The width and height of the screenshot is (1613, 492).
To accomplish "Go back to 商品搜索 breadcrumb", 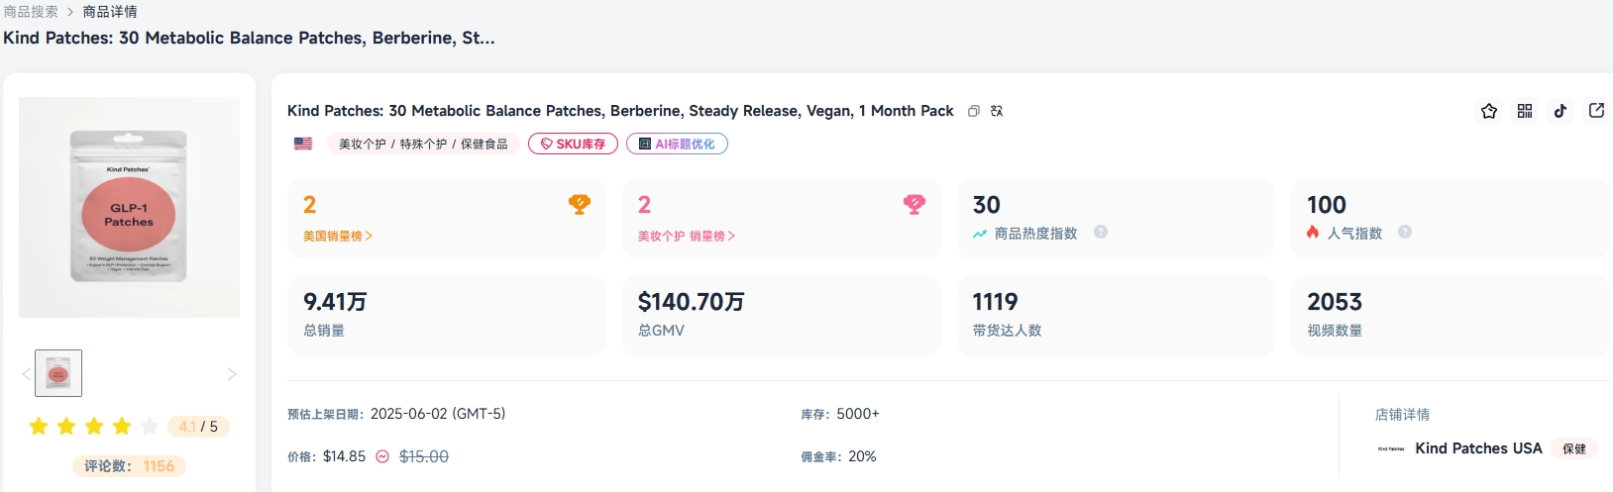I will click(31, 12).
